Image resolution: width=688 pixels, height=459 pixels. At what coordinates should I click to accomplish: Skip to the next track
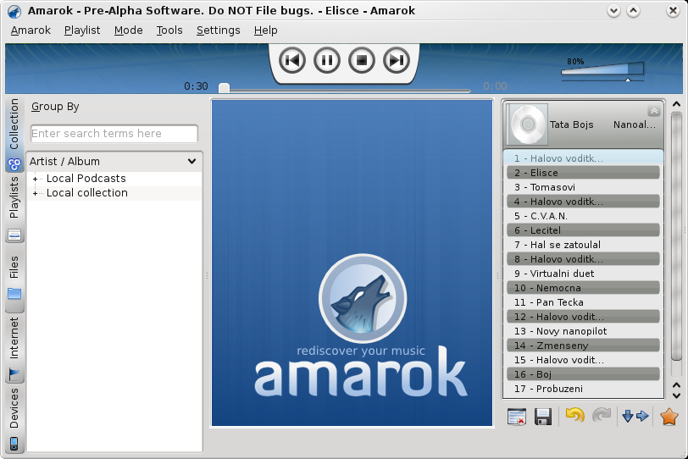click(x=397, y=60)
